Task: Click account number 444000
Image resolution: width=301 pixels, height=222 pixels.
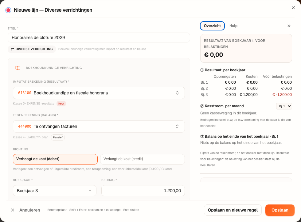Action: (25, 126)
